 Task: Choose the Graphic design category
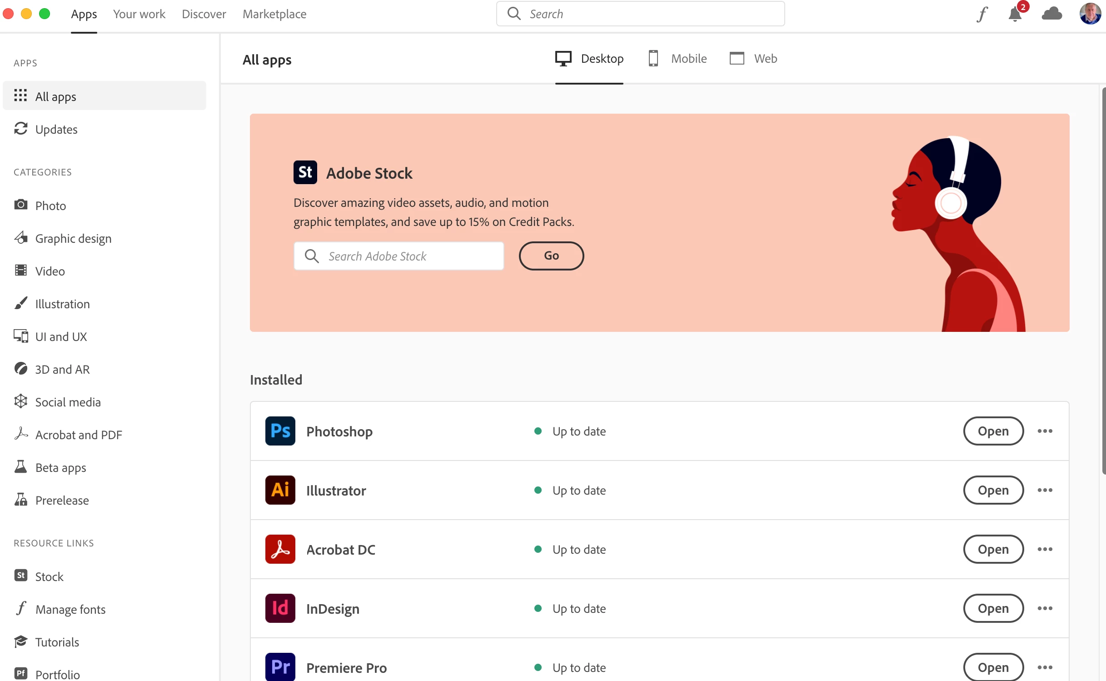(73, 239)
